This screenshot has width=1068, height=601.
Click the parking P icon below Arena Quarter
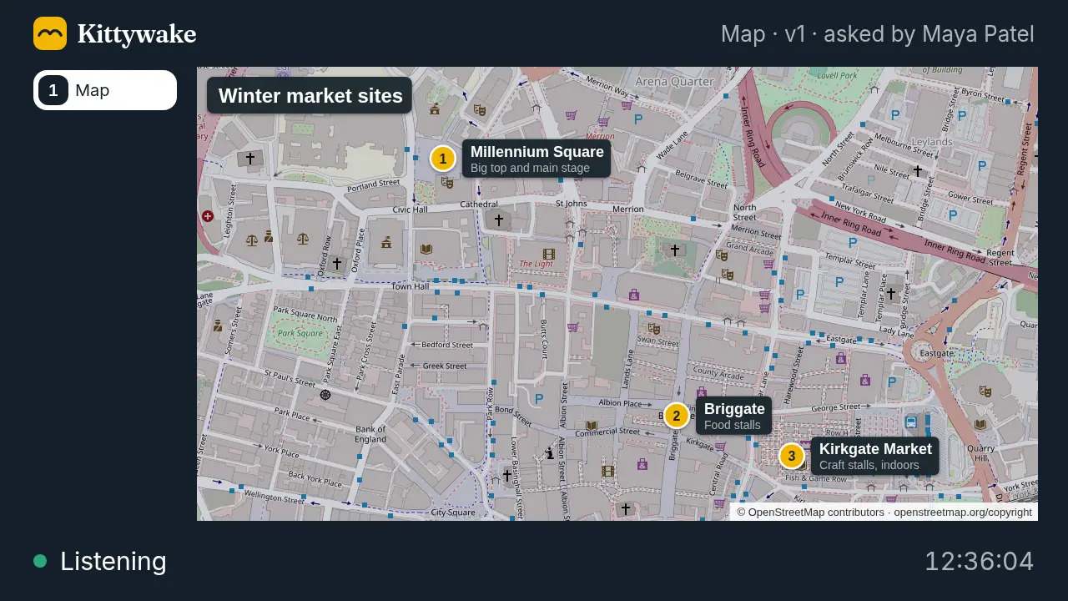point(638,119)
